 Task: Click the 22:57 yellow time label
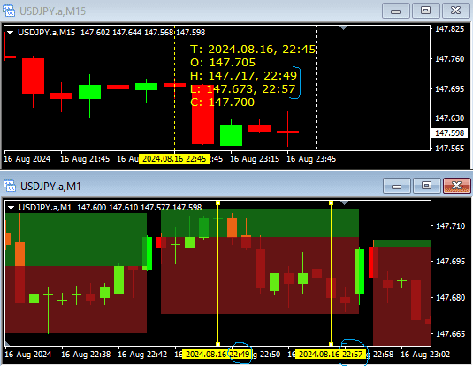(x=331, y=354)
